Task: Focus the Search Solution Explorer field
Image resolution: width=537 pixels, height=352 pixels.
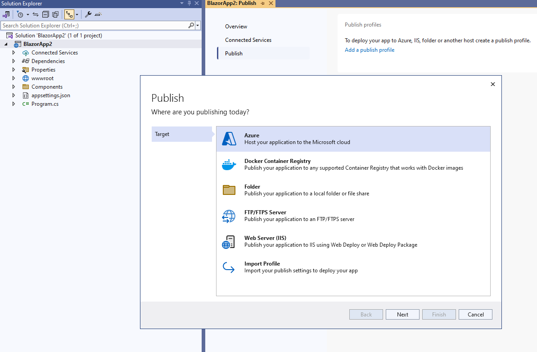Action: pos(94,25)
